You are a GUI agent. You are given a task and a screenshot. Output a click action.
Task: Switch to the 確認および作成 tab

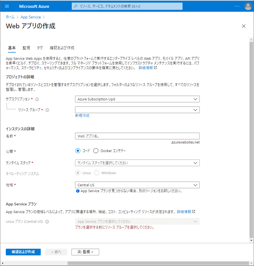62,48
